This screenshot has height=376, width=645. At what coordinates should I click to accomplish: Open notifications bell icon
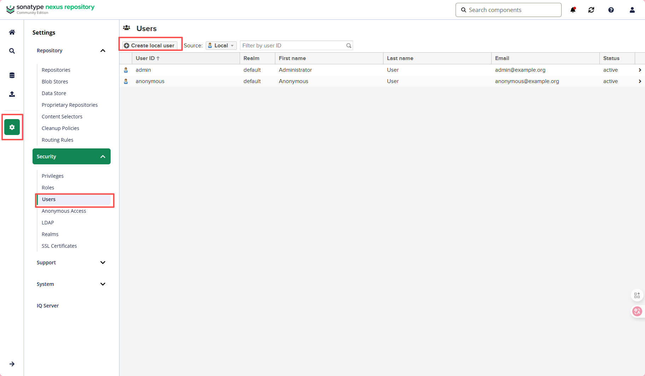pos(573,10)
